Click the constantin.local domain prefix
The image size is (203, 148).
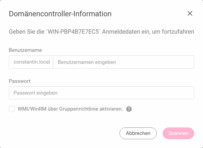click(32, 62)
